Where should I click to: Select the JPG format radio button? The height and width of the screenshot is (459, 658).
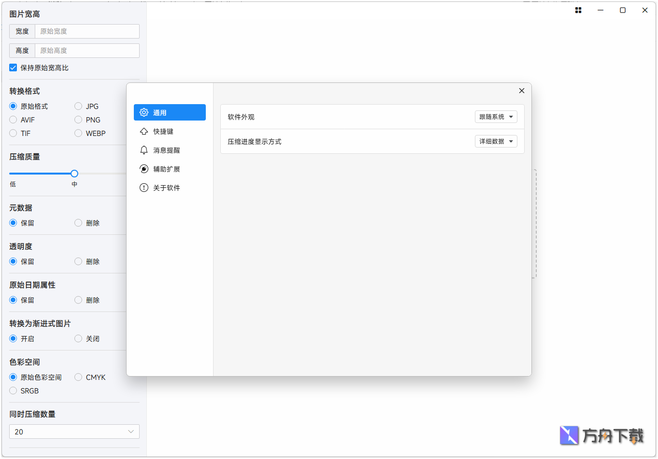pos(78,106)
